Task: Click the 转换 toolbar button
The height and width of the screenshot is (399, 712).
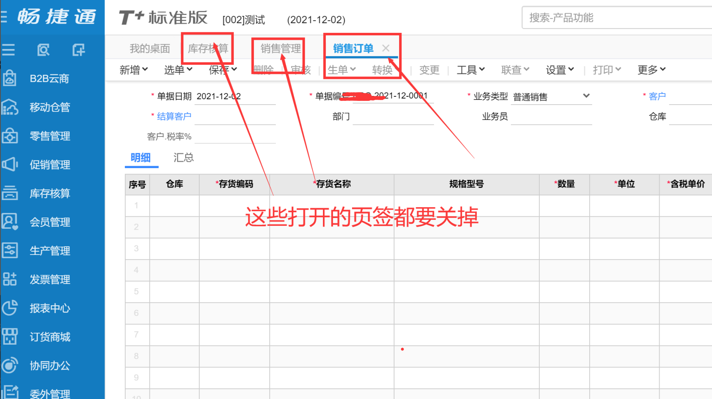Action: pos(382,70)
